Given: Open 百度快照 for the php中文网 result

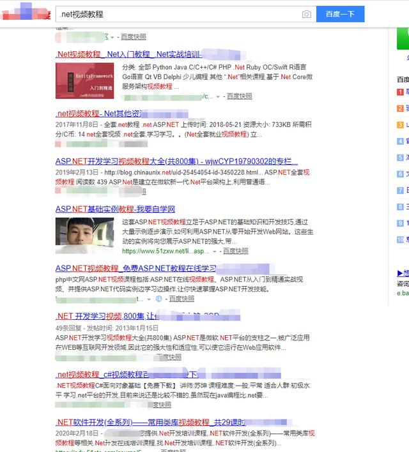Looking at the screenshot, I should (181, 299).
